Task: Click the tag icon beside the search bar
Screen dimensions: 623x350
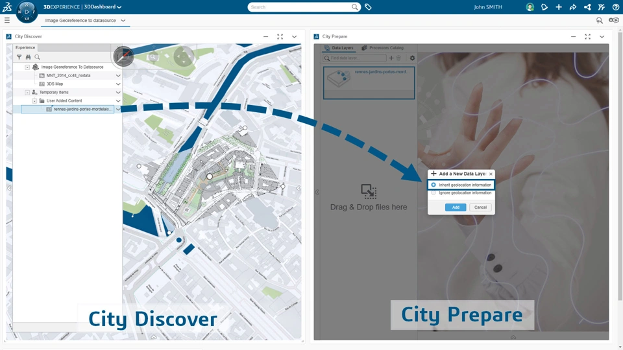Action: [369, 7]
